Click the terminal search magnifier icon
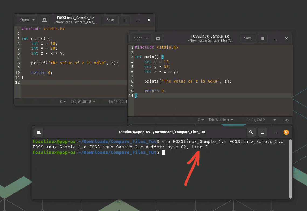This screenshot has height=211, width=307. 251,132
